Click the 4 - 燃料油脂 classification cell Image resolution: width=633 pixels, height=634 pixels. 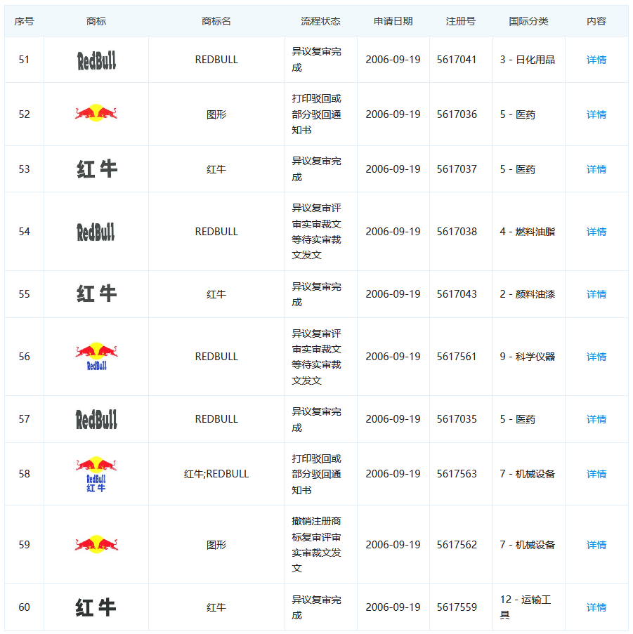point(528,232)
